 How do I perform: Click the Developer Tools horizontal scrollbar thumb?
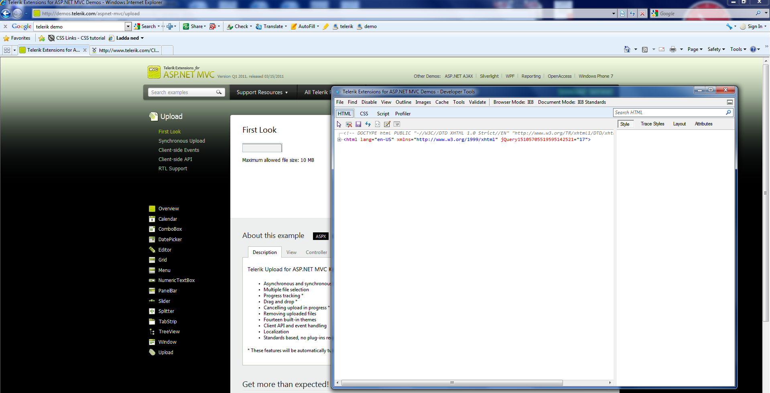tap(452, 383)
